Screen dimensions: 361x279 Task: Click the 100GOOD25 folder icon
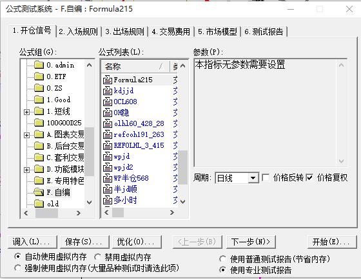pyautogui.click(x=39, y=123)
